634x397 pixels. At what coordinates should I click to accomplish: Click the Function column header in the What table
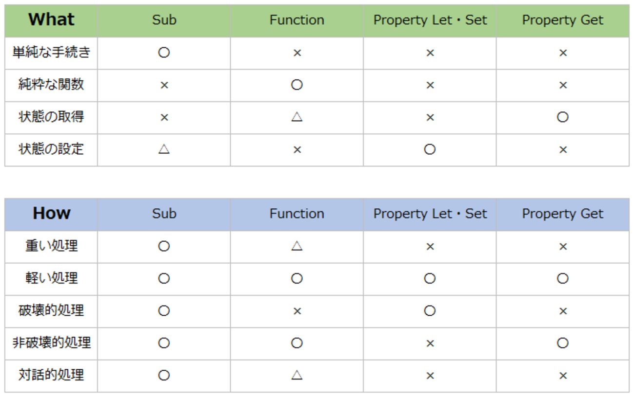coord(297,20)
